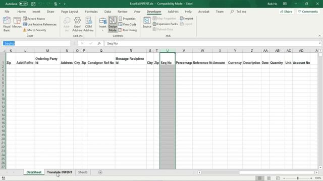The width and height of the screenshot is (323, 181).
Task: Switch to Normal view
Action: (x=259, y=178)
